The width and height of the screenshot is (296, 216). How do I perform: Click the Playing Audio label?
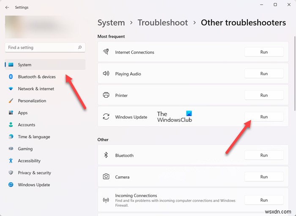pyautogui.click(x=128, y=74)
